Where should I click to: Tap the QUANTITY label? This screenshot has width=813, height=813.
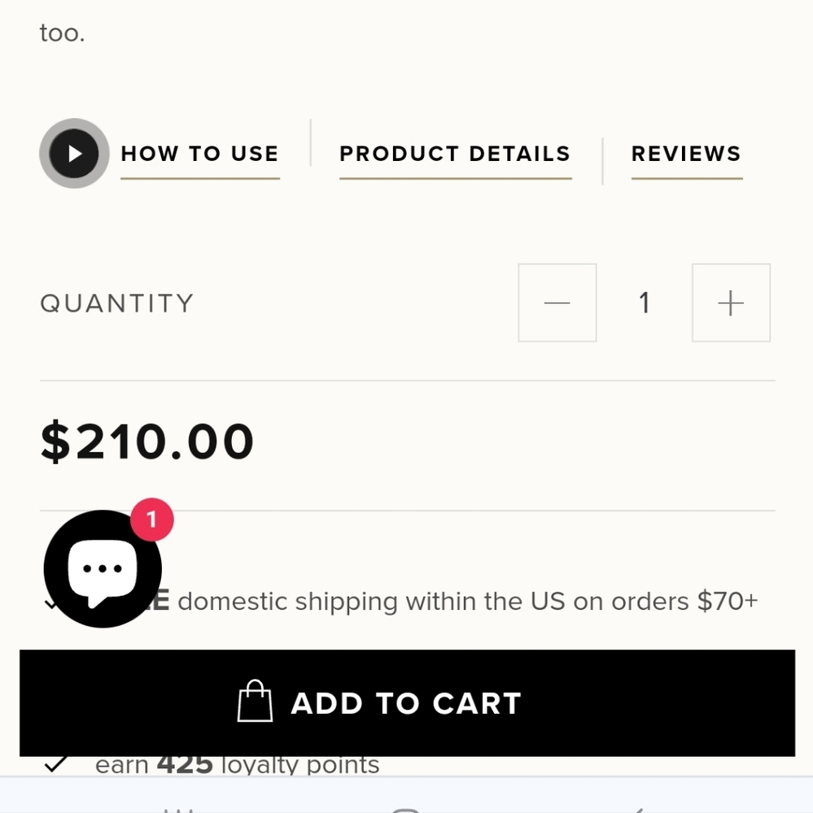coord(117,303)
